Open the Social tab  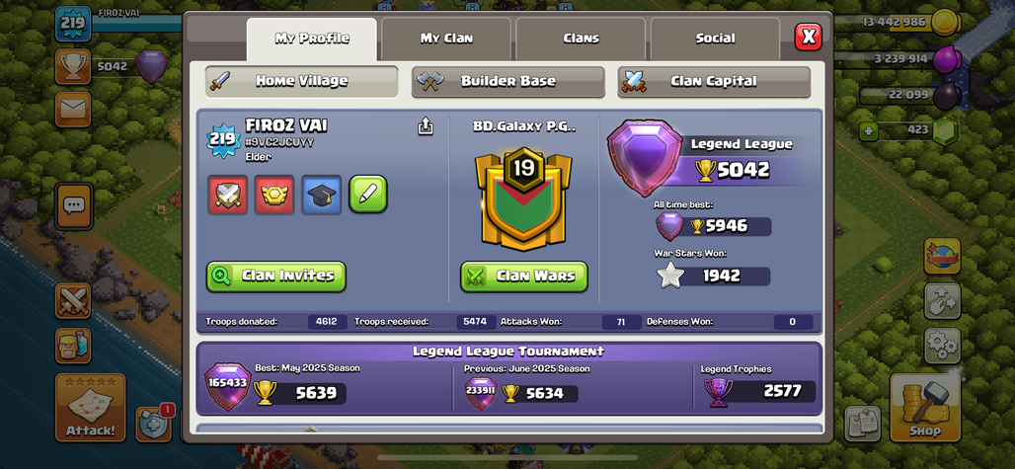[715, 39]
